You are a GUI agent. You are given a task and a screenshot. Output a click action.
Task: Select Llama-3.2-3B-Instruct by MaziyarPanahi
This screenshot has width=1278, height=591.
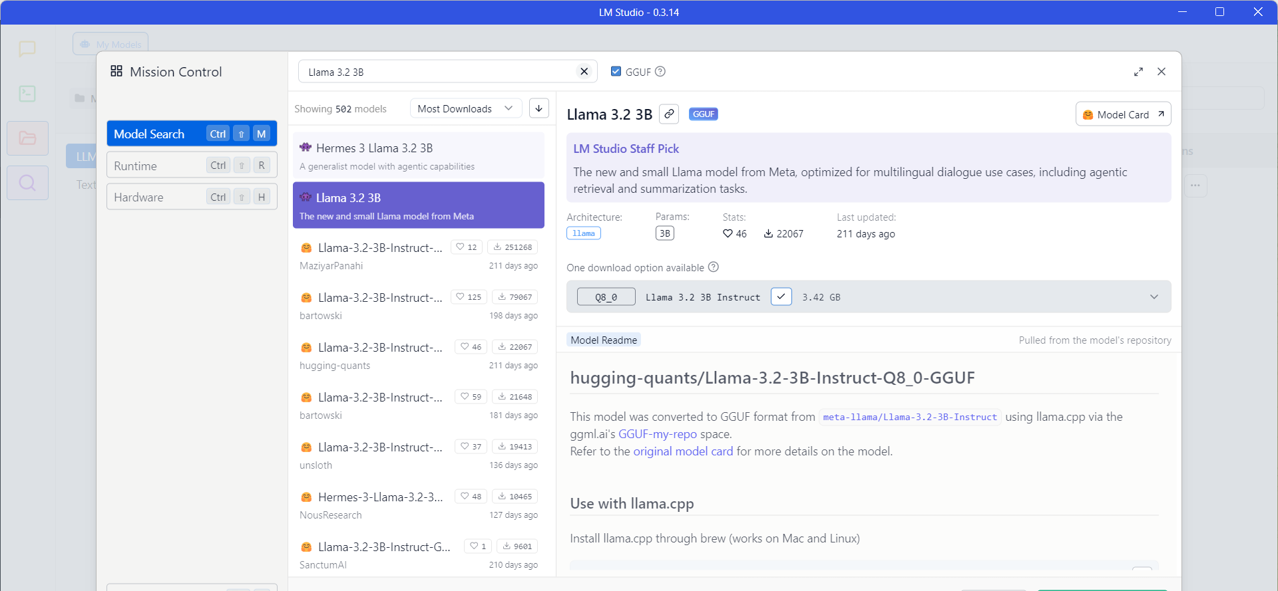coord(419,255)
